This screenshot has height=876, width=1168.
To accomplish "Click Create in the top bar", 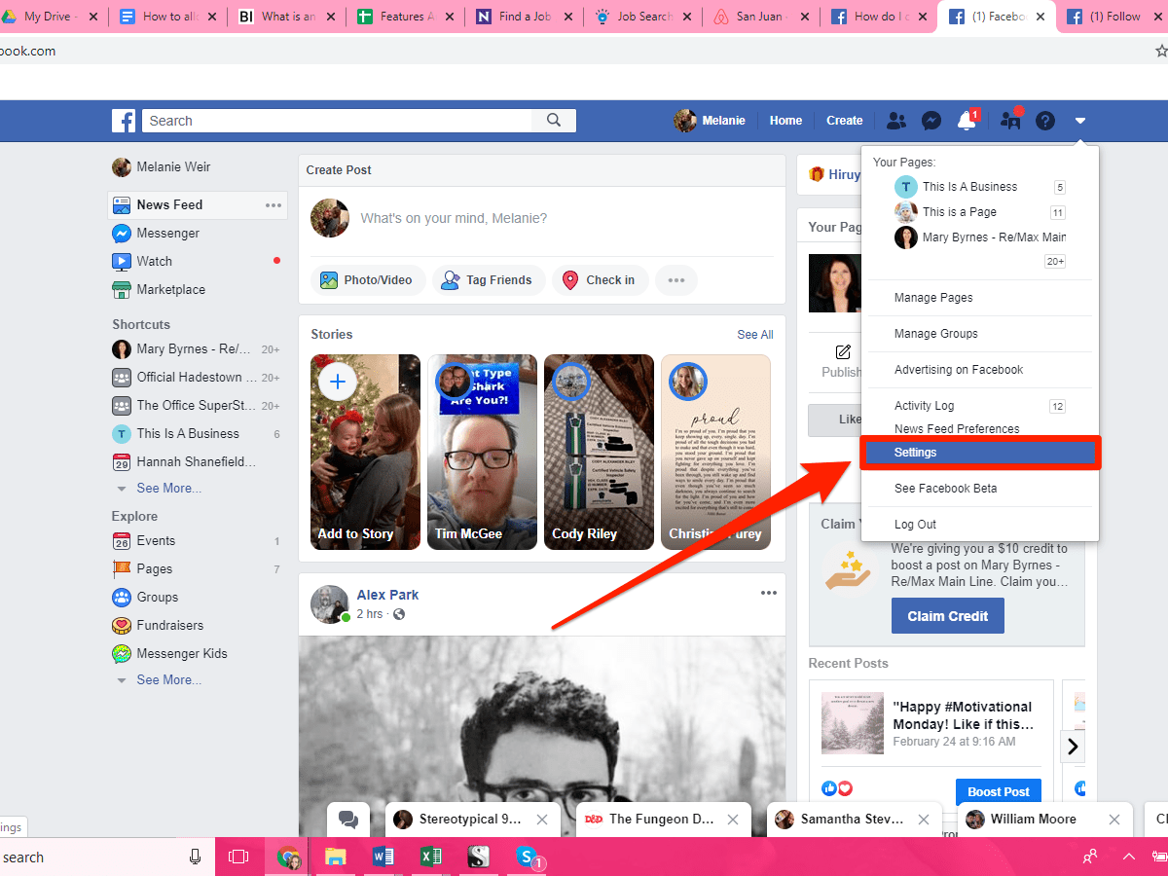I will coord(845,121).
